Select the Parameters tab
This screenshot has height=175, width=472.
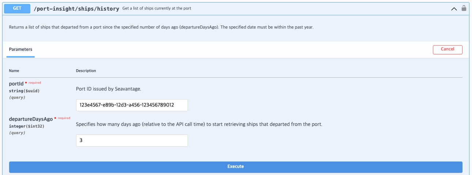point(20,49)
